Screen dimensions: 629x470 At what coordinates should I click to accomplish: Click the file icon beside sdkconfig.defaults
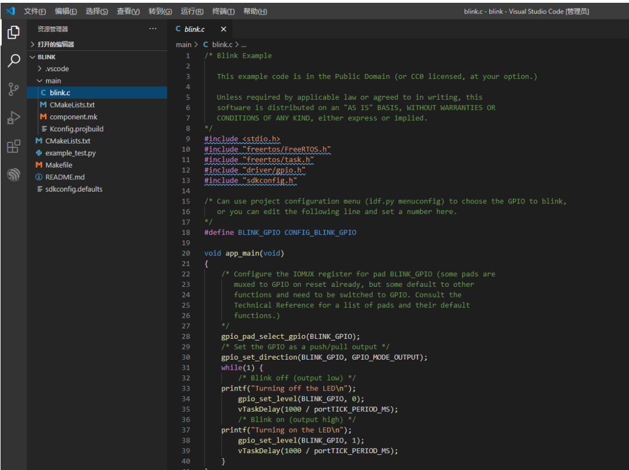40,189
